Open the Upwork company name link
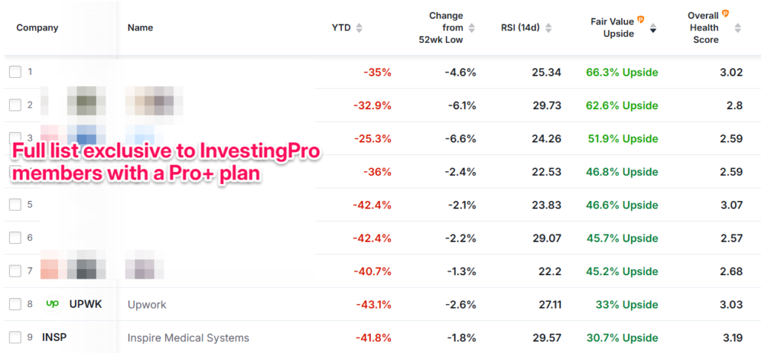 146,304
